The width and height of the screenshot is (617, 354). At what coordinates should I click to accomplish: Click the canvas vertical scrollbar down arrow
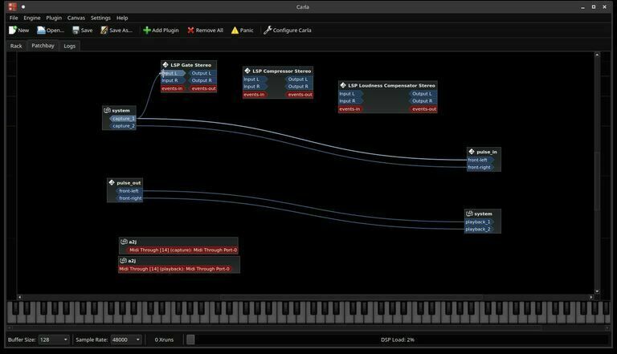pos(597,291)
